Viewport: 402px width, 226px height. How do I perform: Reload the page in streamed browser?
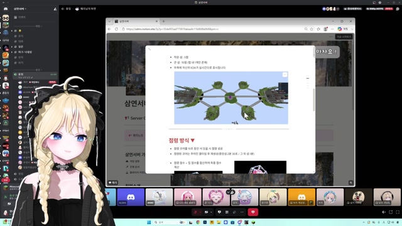point(116,29)
